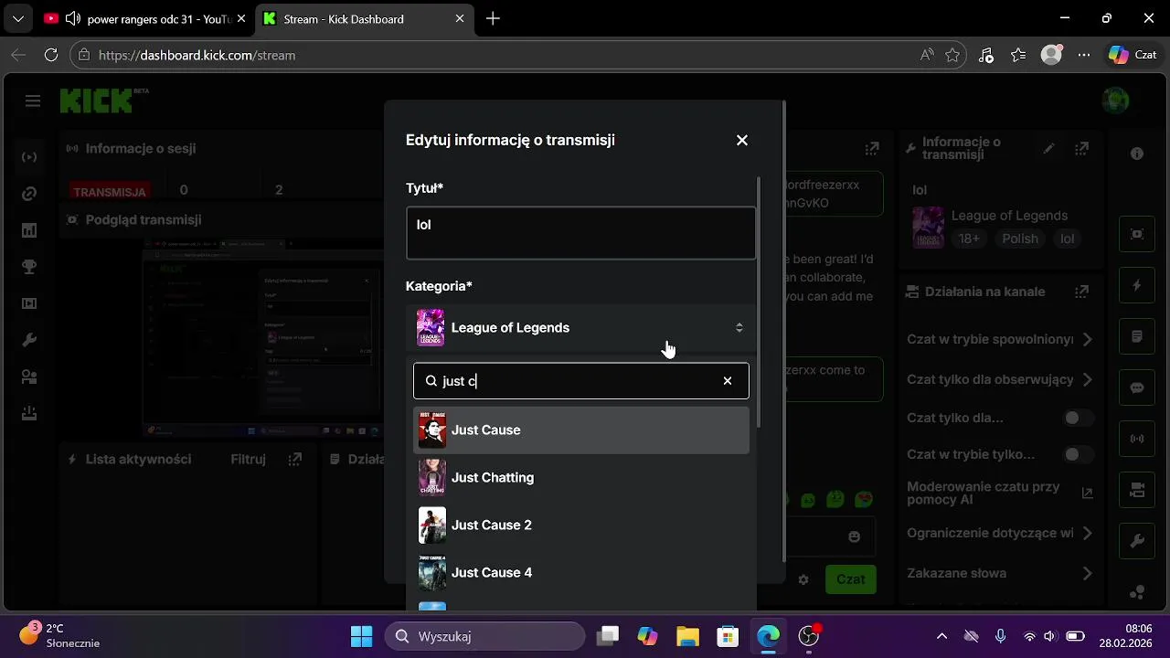Click the category search field with just c
Screen dimensions: 1170x658
coord(580,381)
